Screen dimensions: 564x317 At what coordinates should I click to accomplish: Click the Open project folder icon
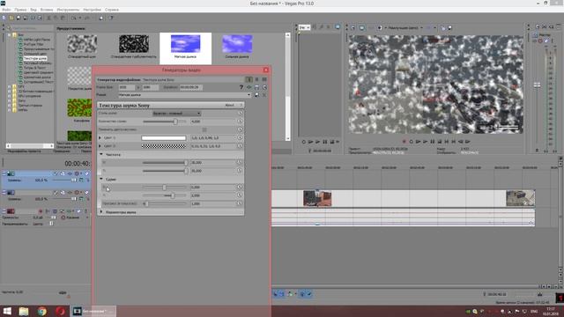(11, 18)
